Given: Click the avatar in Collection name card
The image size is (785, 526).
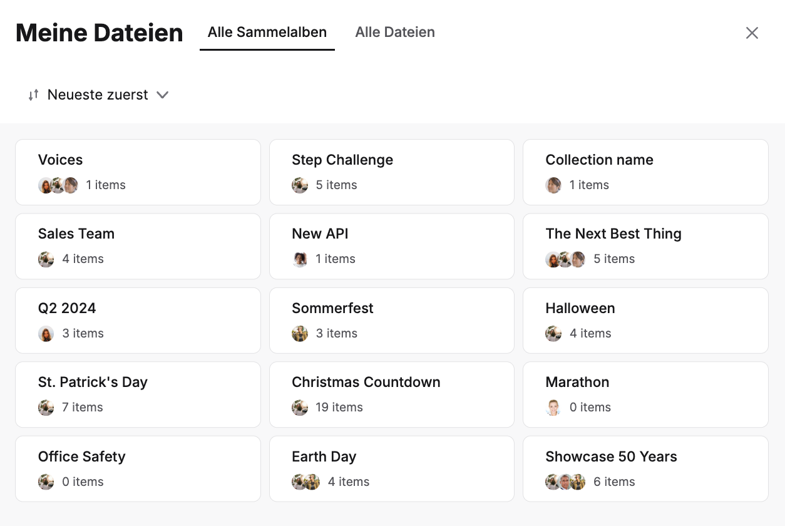Looking at the screenshot, I should (553, 185).
